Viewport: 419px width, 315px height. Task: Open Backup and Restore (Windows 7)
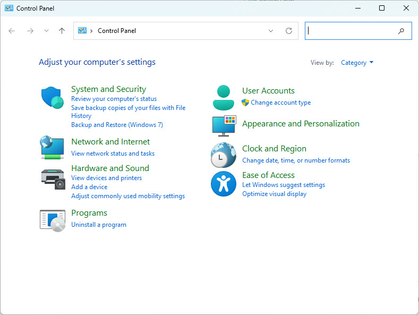(117, 125)
